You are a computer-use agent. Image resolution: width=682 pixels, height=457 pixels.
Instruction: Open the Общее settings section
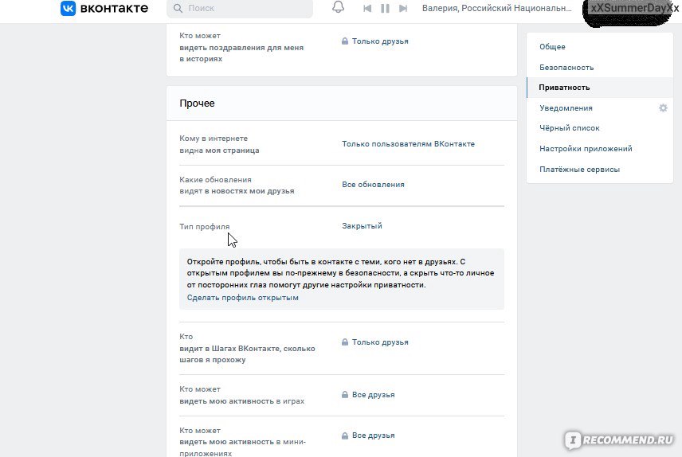point(552,46)
